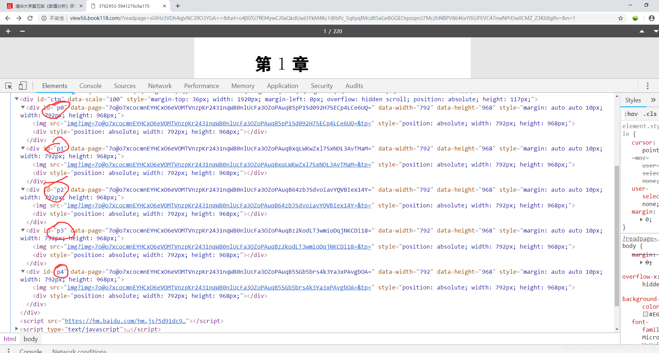Switch to the Console tab
The image size is (659, 353).
[x=90, y=86]
